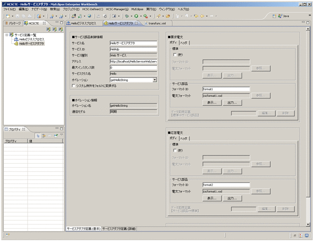Check 使う under 要求電文 標準 section

coord(175,55)
